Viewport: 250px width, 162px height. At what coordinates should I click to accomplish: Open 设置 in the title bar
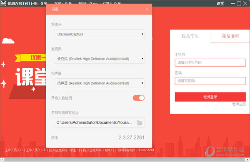(x=220, y=3)
